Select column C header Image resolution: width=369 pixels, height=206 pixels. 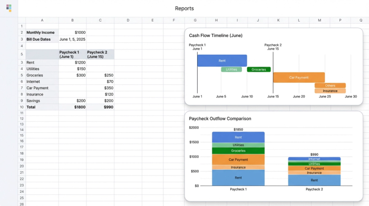point(100,20)
